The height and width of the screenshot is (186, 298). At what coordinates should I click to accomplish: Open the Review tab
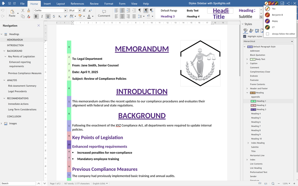[x=94, y=4]
